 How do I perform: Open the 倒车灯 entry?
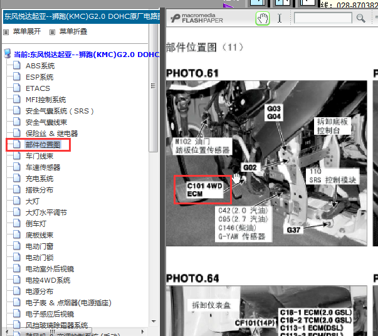[36, 224]
